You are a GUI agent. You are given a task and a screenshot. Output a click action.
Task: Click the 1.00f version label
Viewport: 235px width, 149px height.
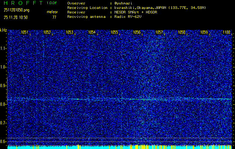(52, 3)
